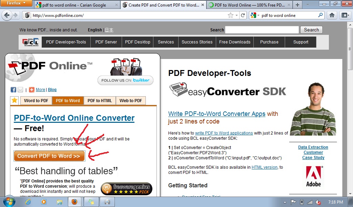The height and width of the screenshot is (207, 353).
Task: Open Windows Start button
Action: [x=9, y=202]
